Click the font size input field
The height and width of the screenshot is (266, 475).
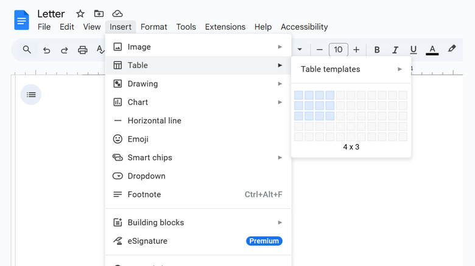[338, 50]
